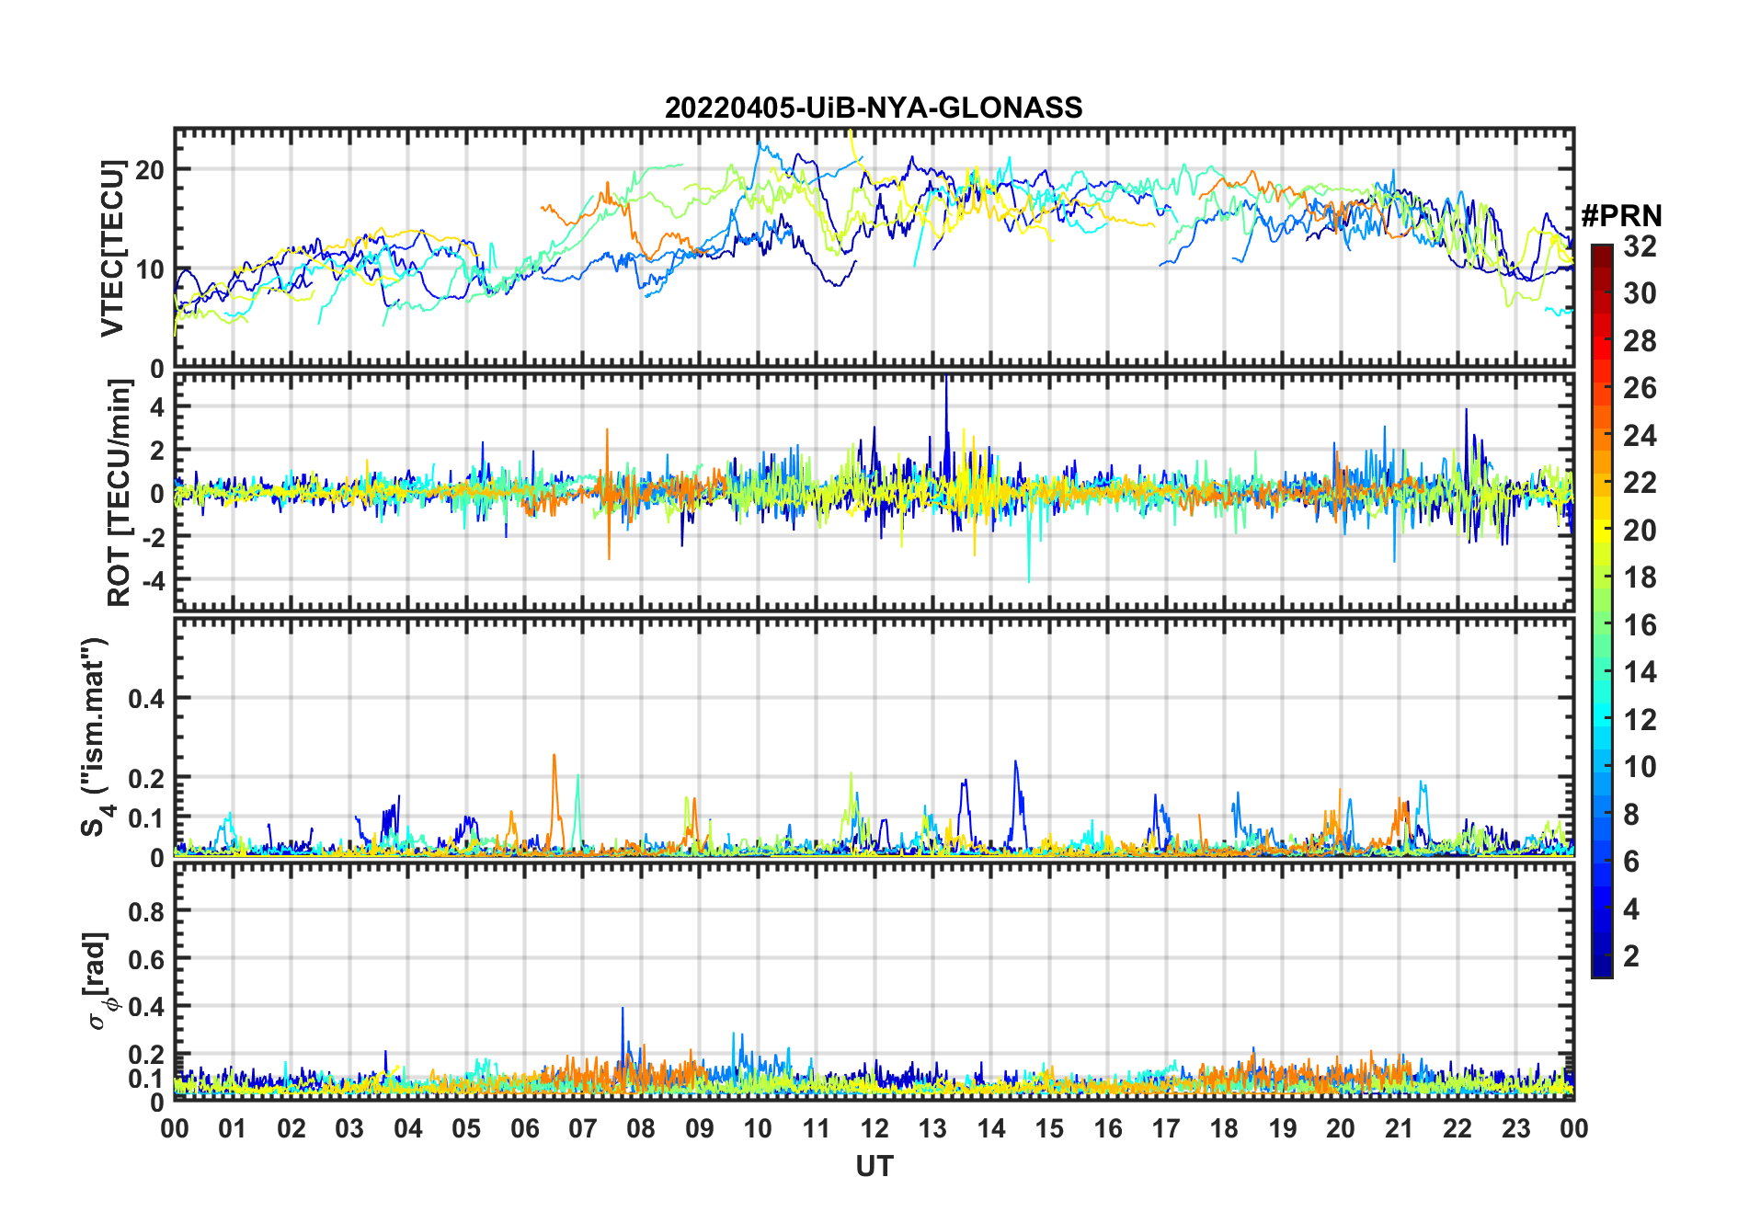Screen dimensions: 1749x1223
Task: Click the ROT axis tick label 4
Action: [x=157, y=406]
